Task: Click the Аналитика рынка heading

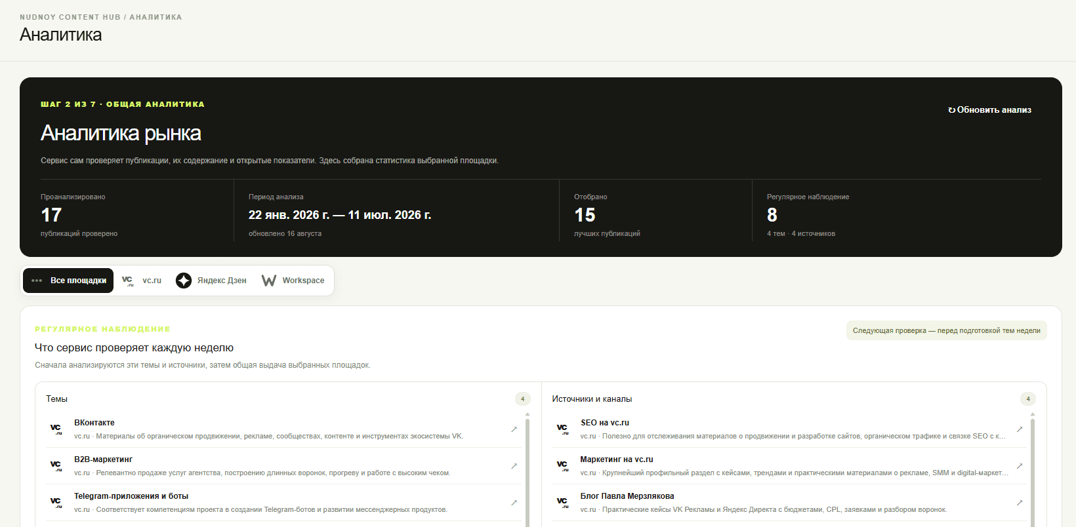Action: [121, 133]
